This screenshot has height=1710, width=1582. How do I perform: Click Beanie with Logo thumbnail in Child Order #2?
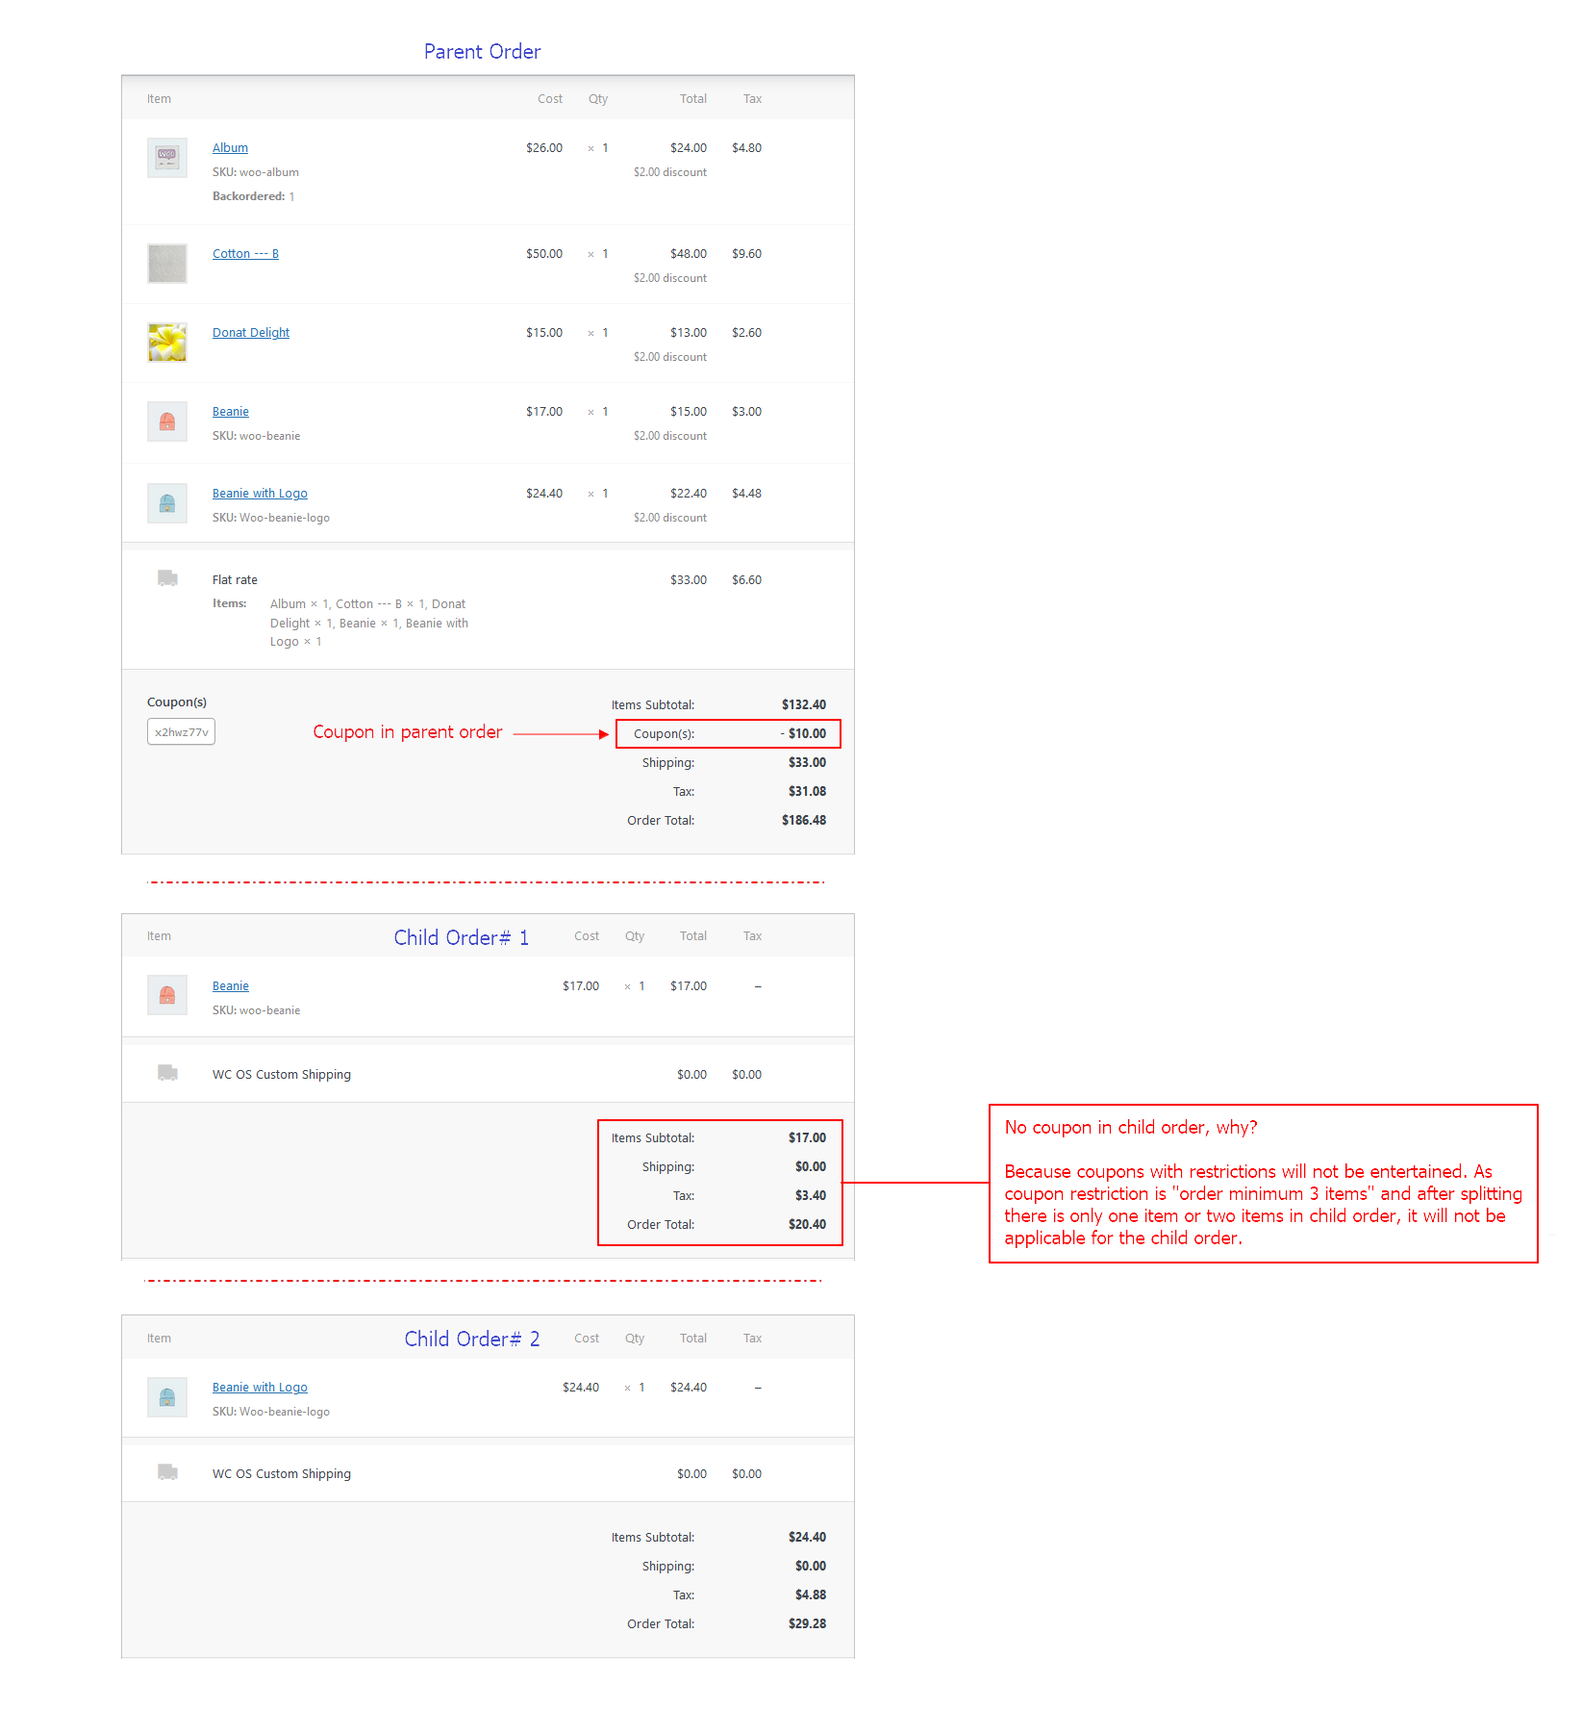pyautogui.click(x=167, y=1397)
